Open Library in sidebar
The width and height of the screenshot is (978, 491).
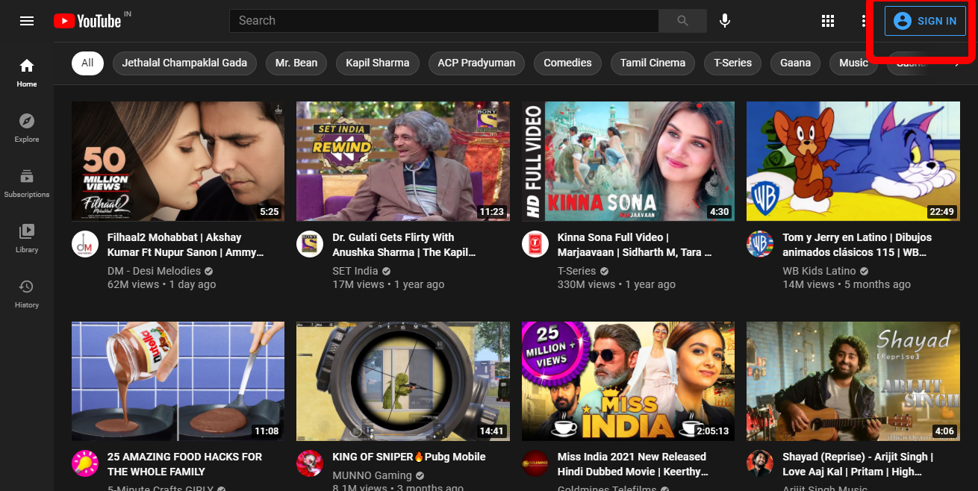click(27, 238)
